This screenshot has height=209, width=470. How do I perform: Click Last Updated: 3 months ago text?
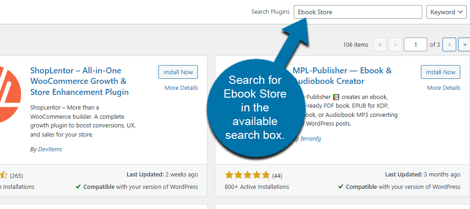423,174
